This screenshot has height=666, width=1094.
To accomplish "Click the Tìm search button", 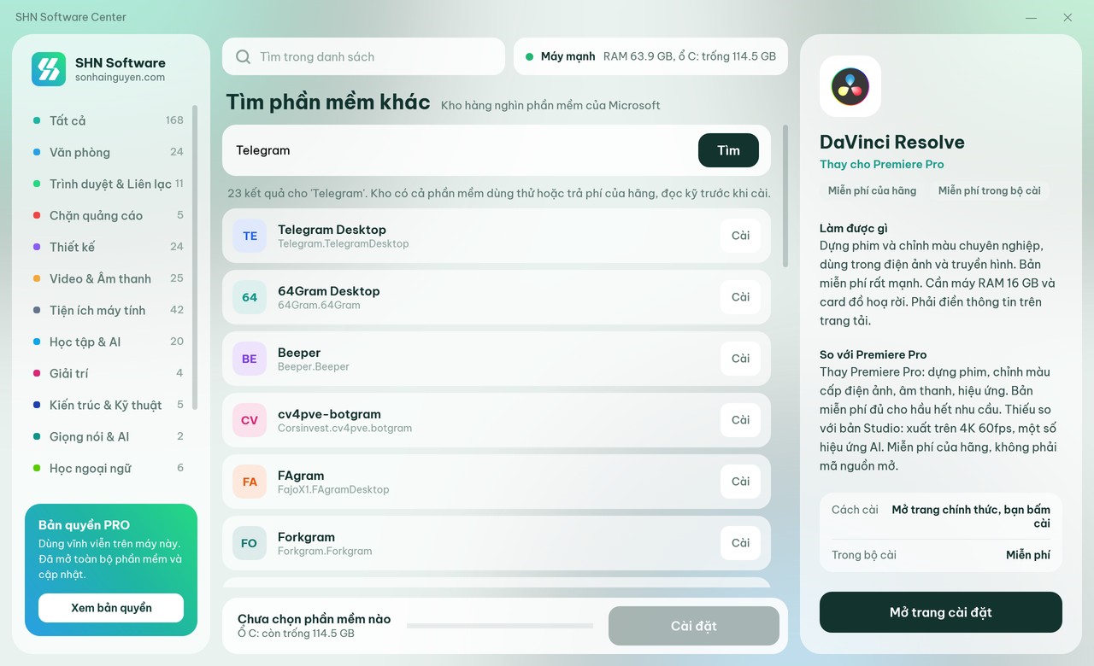I will [728, 150].
